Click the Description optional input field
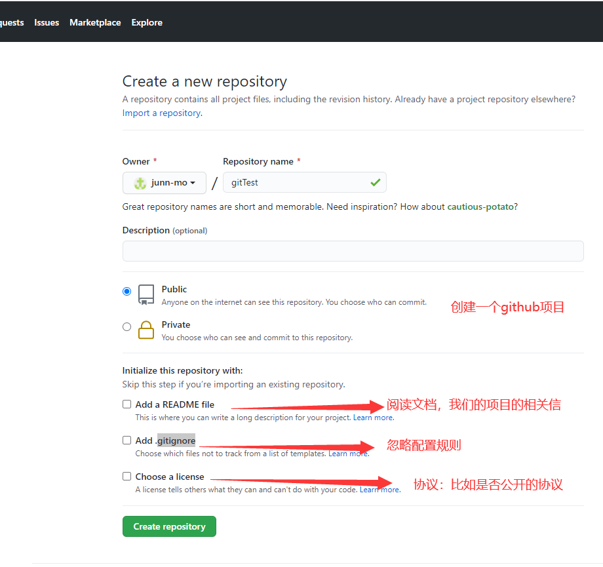 pyautogui.click(x=353, y=251)
